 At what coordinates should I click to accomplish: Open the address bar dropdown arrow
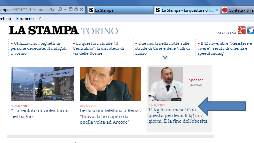pos(65,10)
